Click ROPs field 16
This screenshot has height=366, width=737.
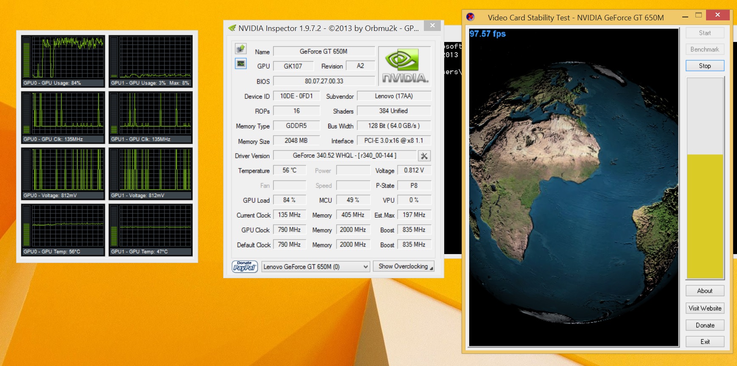[x=297, y=111]
